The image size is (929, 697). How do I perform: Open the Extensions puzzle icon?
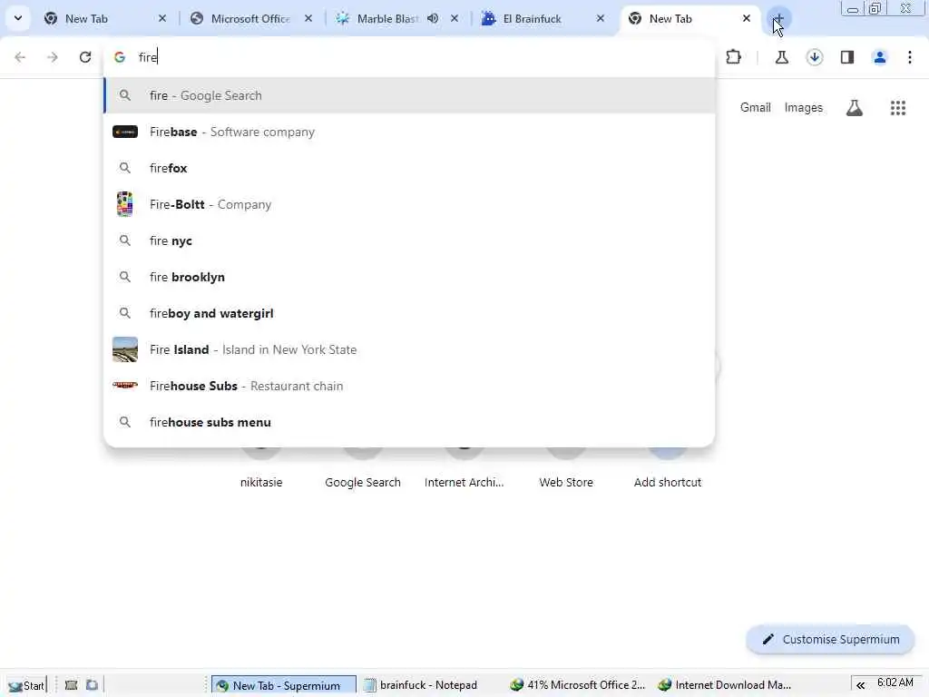[733, 57]
